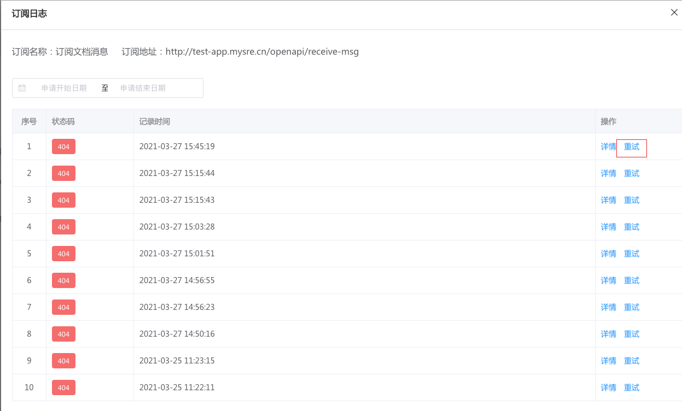682x411 pixels.
Task: View 详情 of log row 4
Action: 608,227
